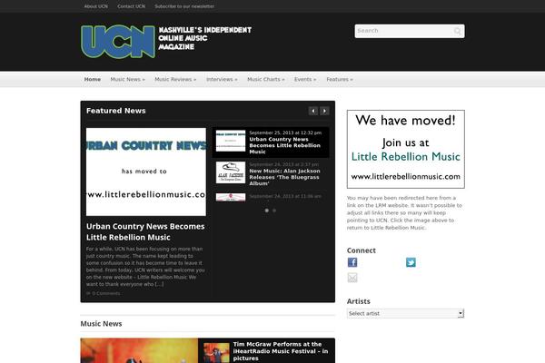This screenshot has width=545, height=363.
Task: Click the Tim McGraw small thumbnail
Action: point(216,353)
